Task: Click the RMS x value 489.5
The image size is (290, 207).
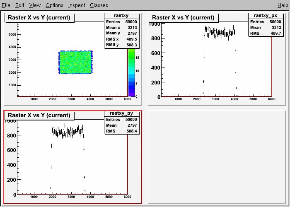Action: coord(132,39)
